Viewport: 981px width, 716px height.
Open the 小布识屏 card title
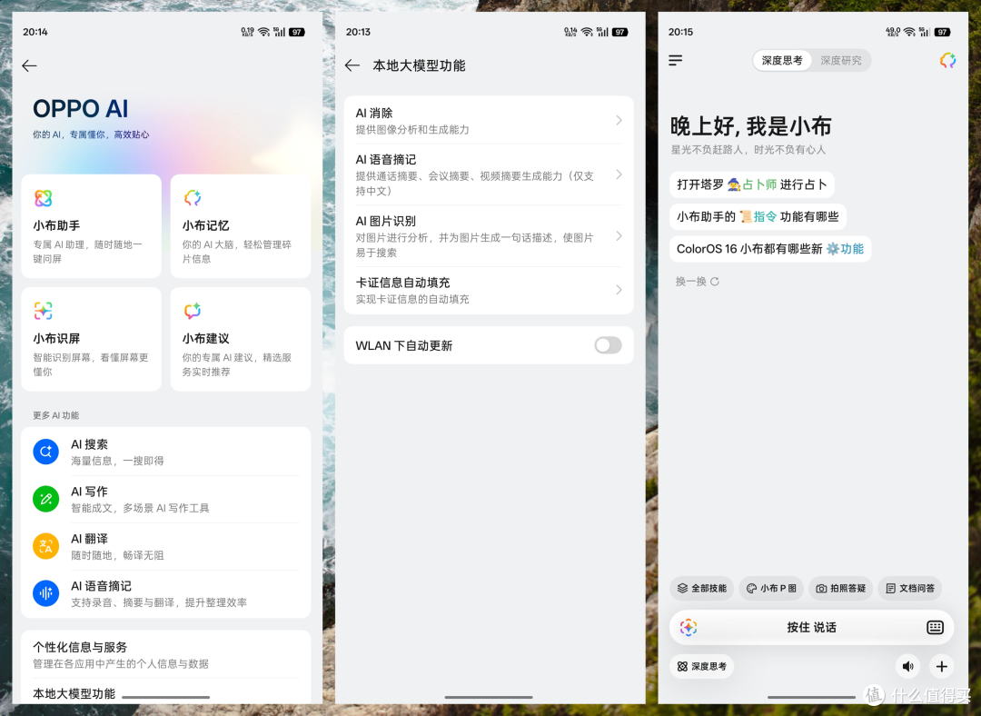coord(56,338)
